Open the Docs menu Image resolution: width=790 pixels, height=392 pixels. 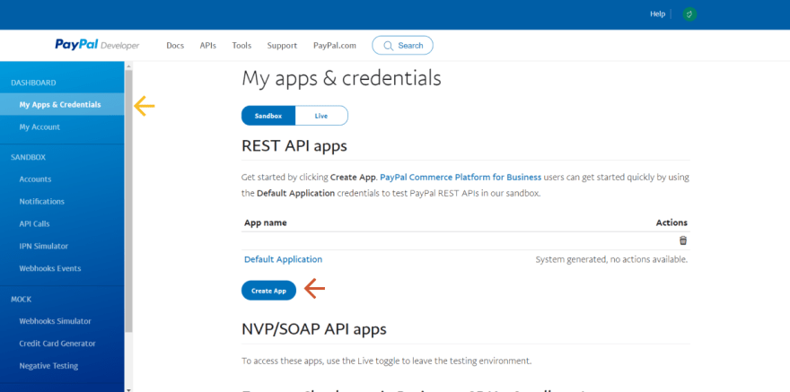click(x=175, y=45)
